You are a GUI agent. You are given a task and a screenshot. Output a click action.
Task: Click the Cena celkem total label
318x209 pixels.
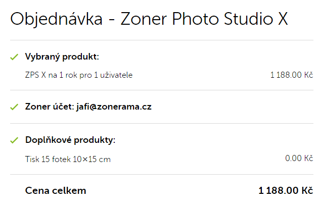pos(56,191)
